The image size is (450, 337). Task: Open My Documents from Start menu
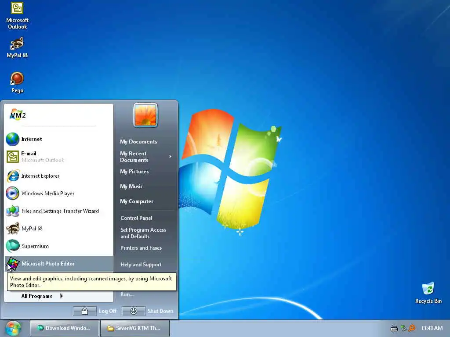138,142
